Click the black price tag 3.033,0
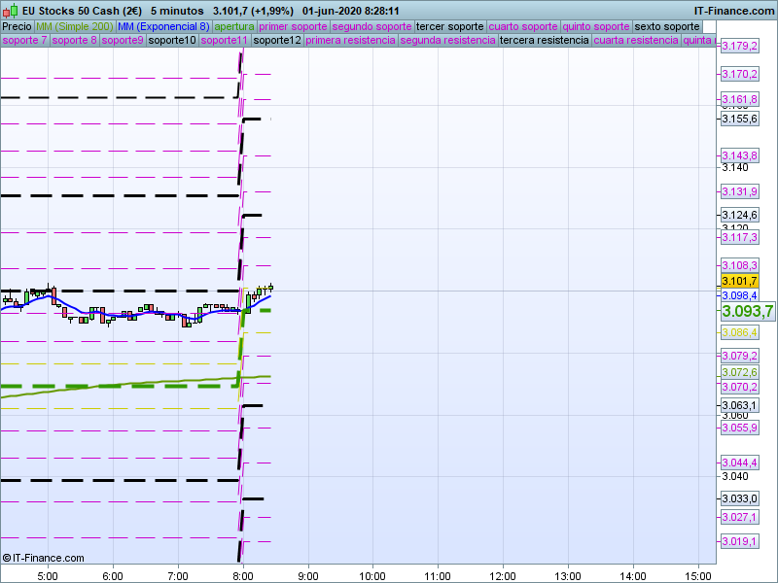This screenshot has width=778, height=583. (739, 498)
